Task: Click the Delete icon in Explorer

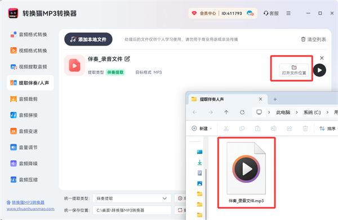Action: point(305,128)
